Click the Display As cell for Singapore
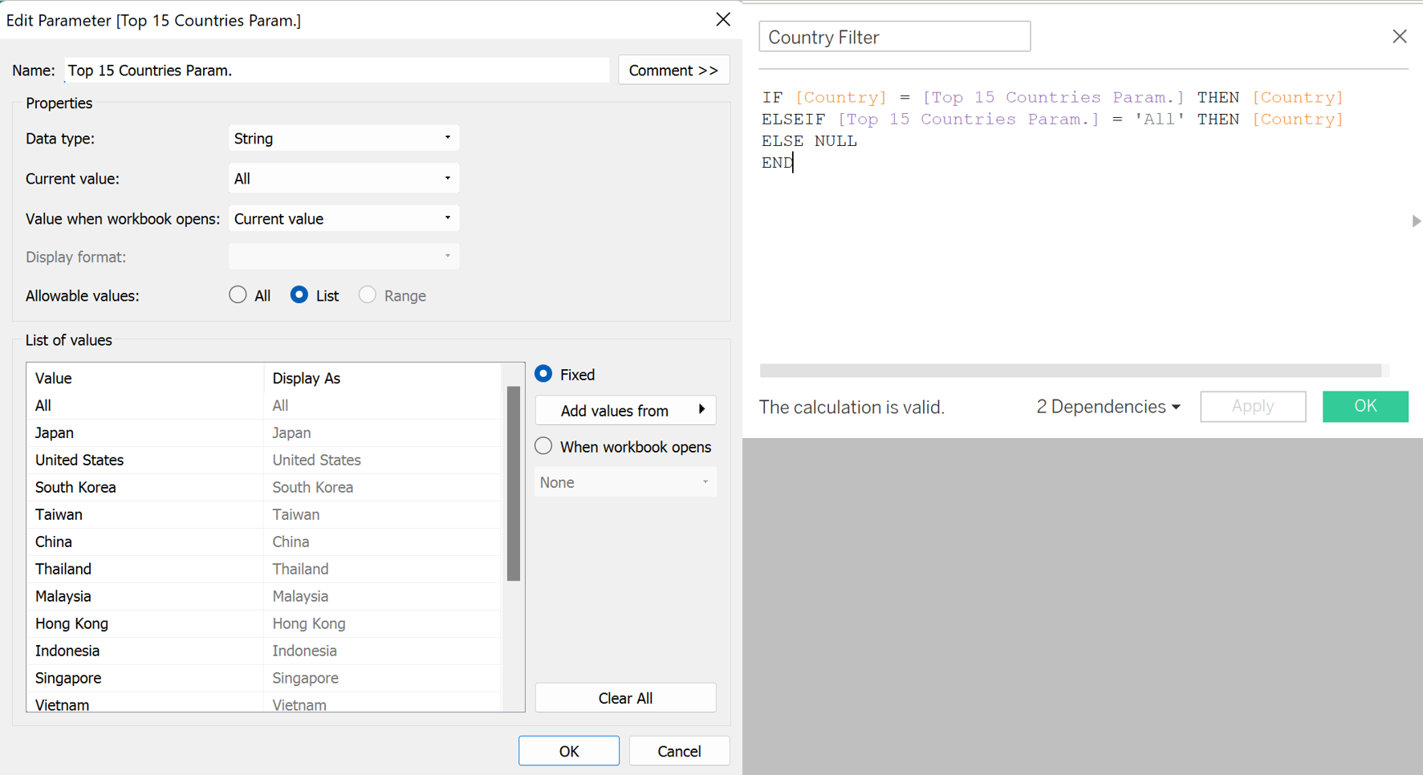Screen dimensions: 1423x775 point(383,678)
